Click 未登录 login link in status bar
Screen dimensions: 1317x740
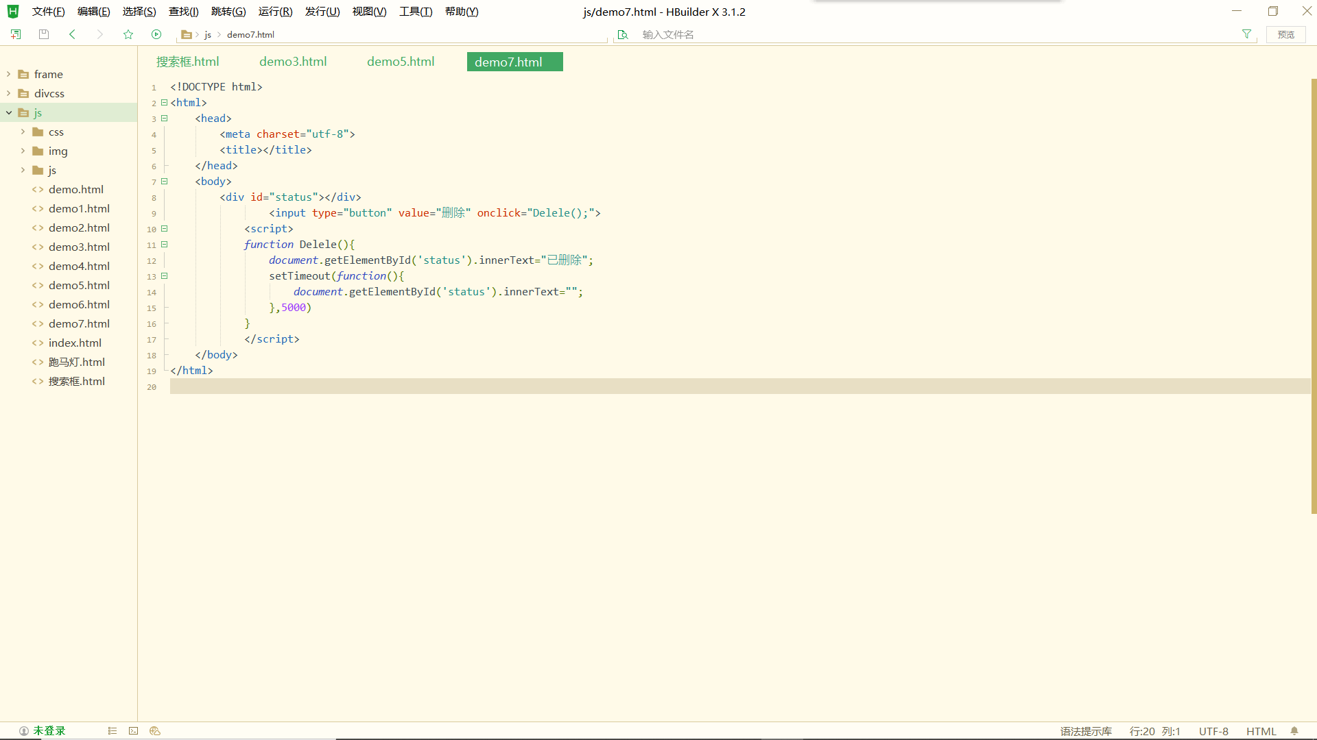[x=49, y=731]
